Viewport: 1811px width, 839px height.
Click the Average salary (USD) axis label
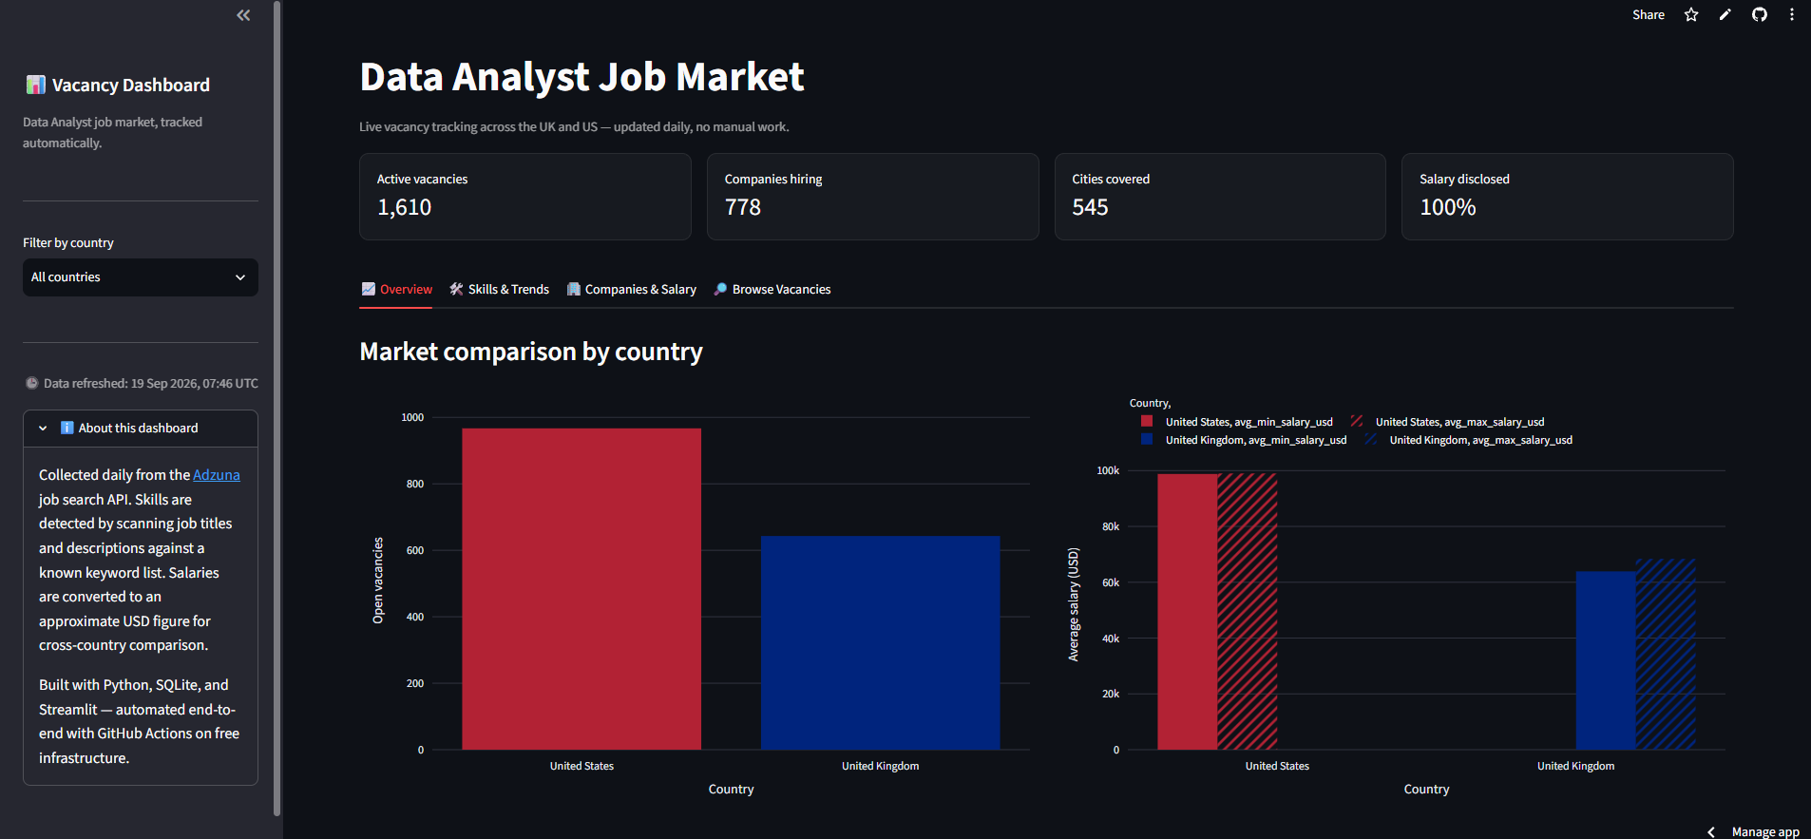pyautogui.click(x=1074, y=604)
